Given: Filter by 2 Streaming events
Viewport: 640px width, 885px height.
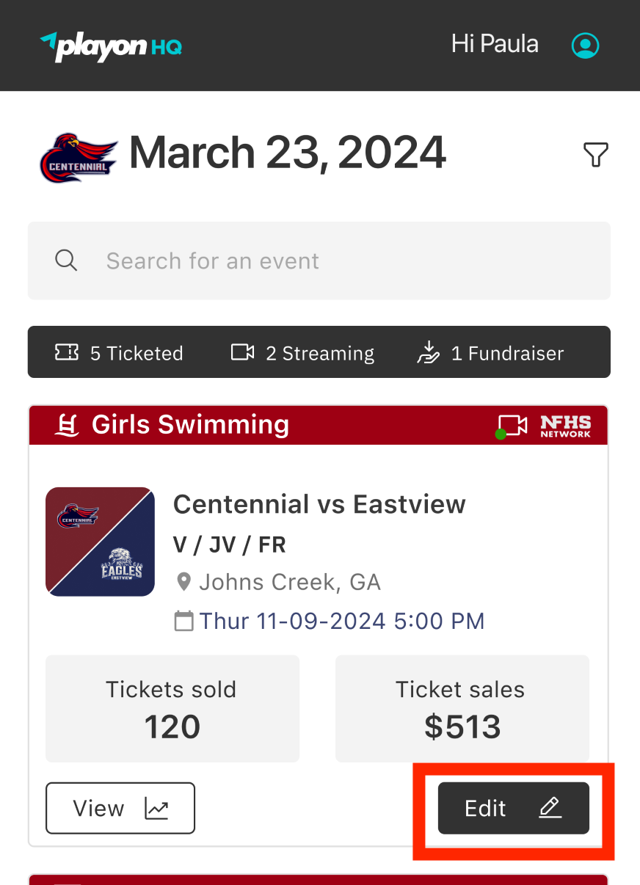Looking at the screenshot, I should pos(302,353).
